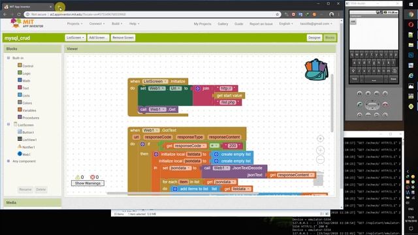418x235 pixels.
Task: Click the Show Warnings button
Action: coord(88,183)
